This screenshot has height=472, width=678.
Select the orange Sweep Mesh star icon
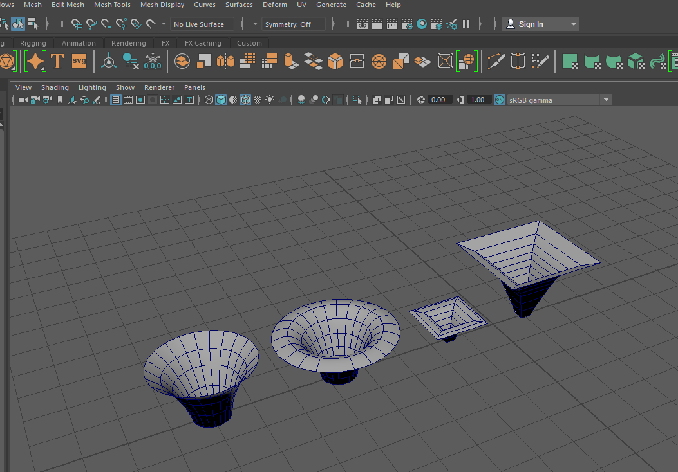point(35,61)
